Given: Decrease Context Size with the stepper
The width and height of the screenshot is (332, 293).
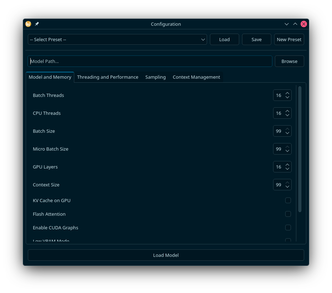Looking at the screenshot, I should [287, 187].
